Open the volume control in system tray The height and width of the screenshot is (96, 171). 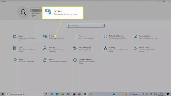(147, 94)
